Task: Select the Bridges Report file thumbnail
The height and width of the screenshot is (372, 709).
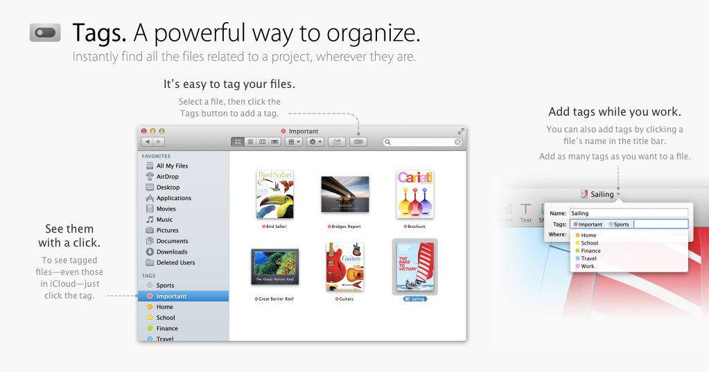Action: [x=345, y=195]
